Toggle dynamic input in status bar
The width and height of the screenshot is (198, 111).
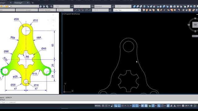click(116, 106)
